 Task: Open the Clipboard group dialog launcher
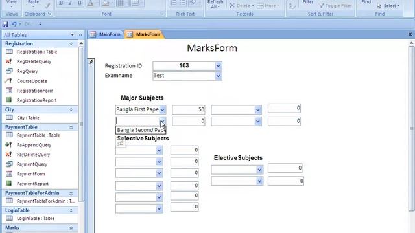pyautogui.click(x=50, y=14)
